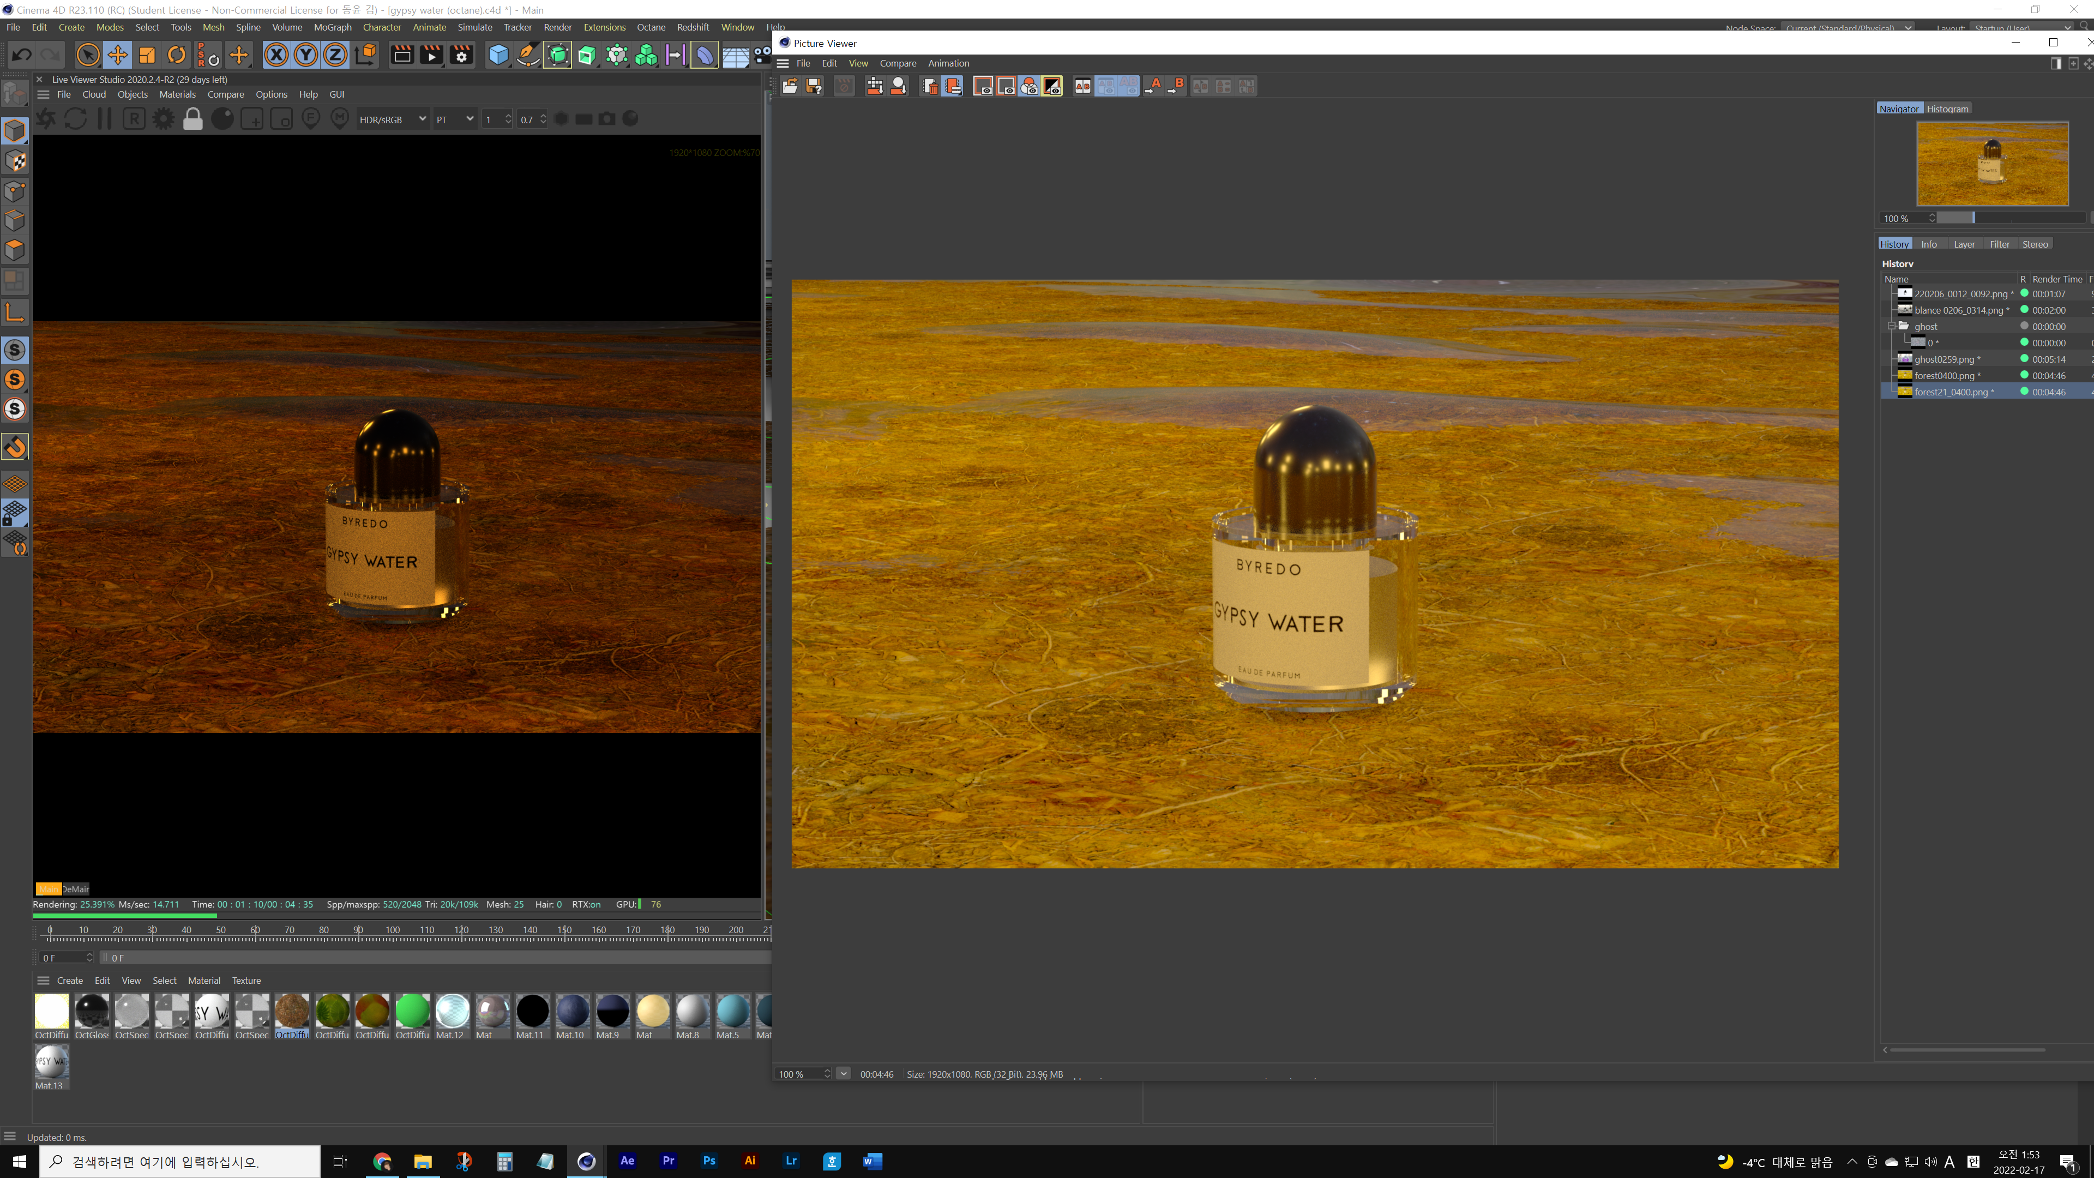Click the current frame 0 F field
The image size is (2094, 1178).
pos(67,958)
